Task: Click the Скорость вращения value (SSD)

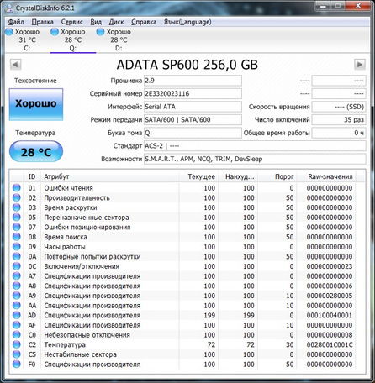Action: 339,107
